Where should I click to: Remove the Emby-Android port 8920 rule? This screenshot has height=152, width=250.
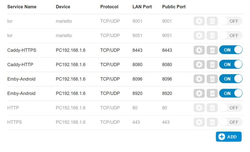point(212,93)
